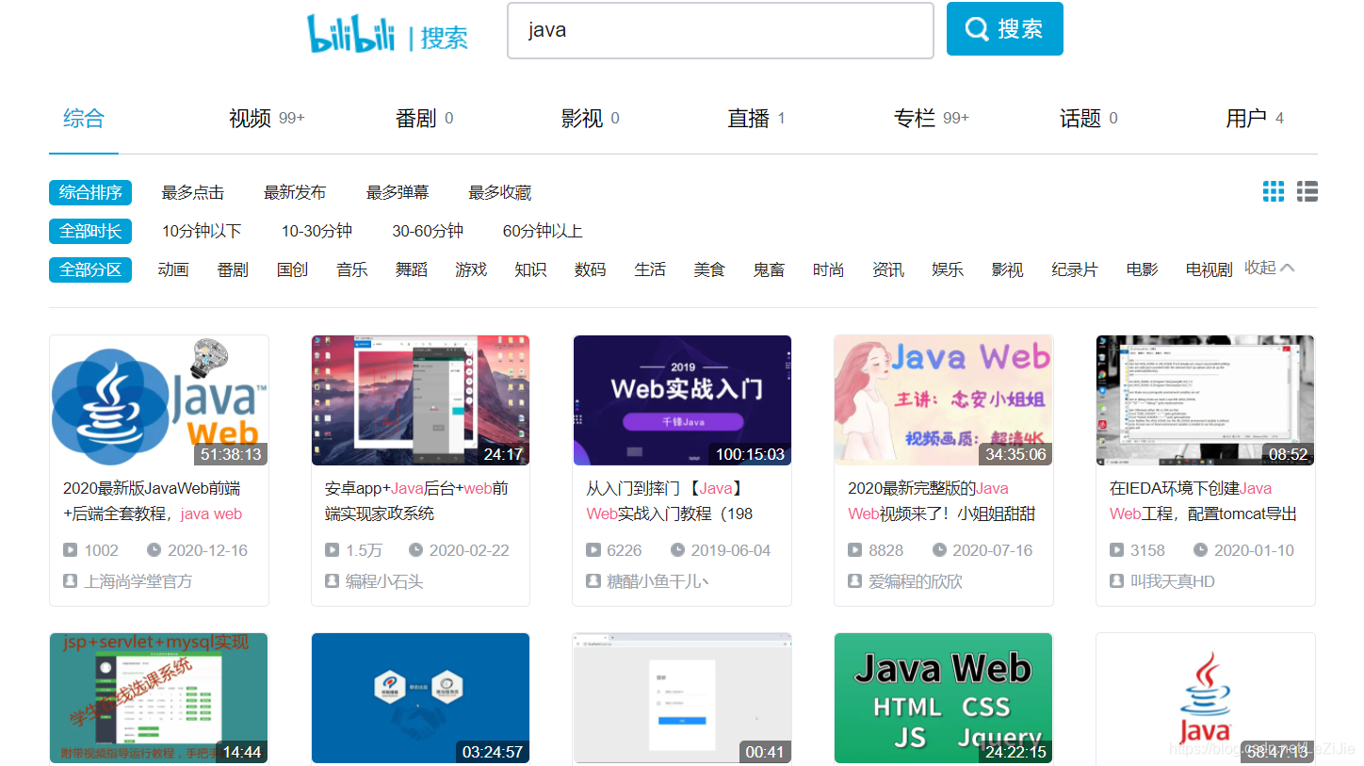
Task: Filter category to 知识
Action: pos(530,269)
